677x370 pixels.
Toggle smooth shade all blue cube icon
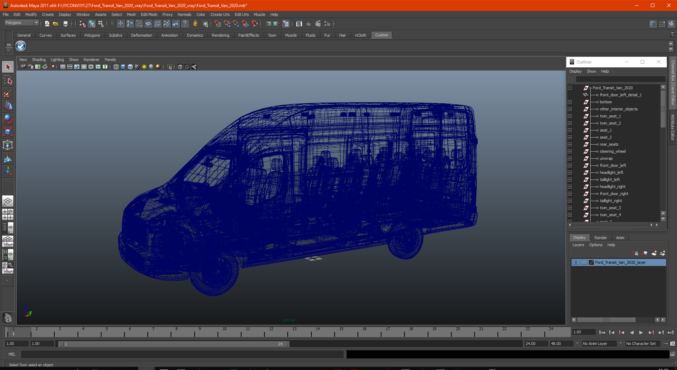[x=123, y=67]
